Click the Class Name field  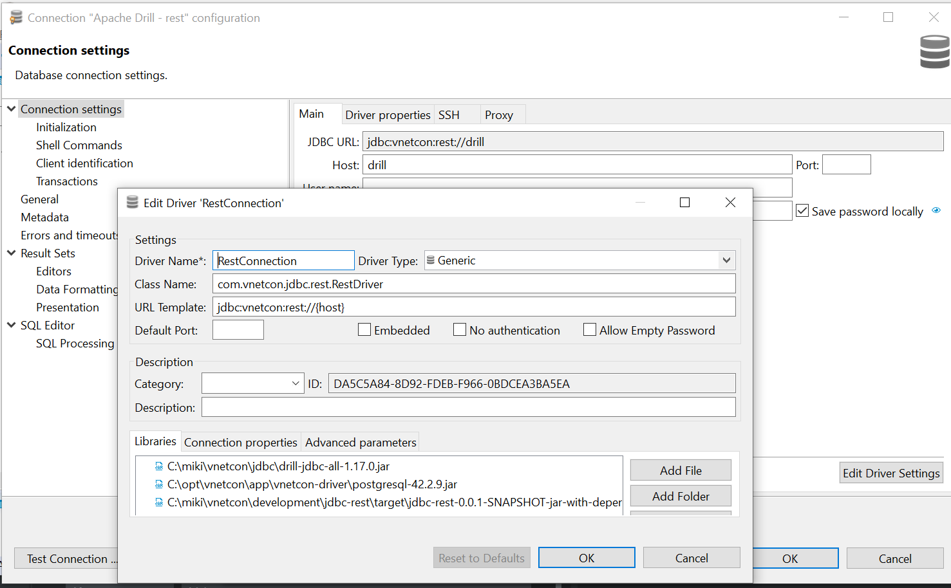point(474,284)
